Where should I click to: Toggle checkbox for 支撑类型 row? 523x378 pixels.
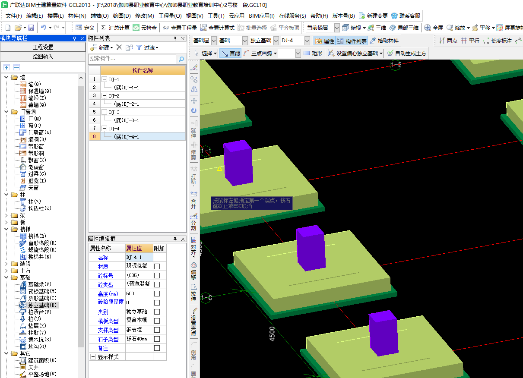157,330
